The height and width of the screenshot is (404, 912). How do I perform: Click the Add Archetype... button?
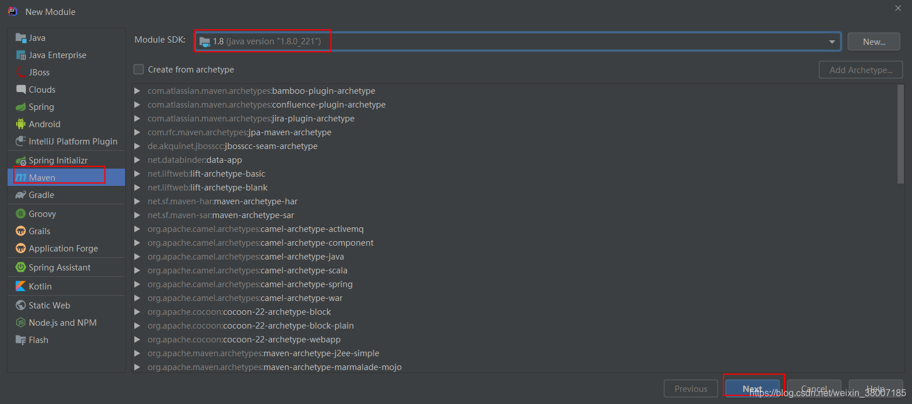tap(861, 70)
